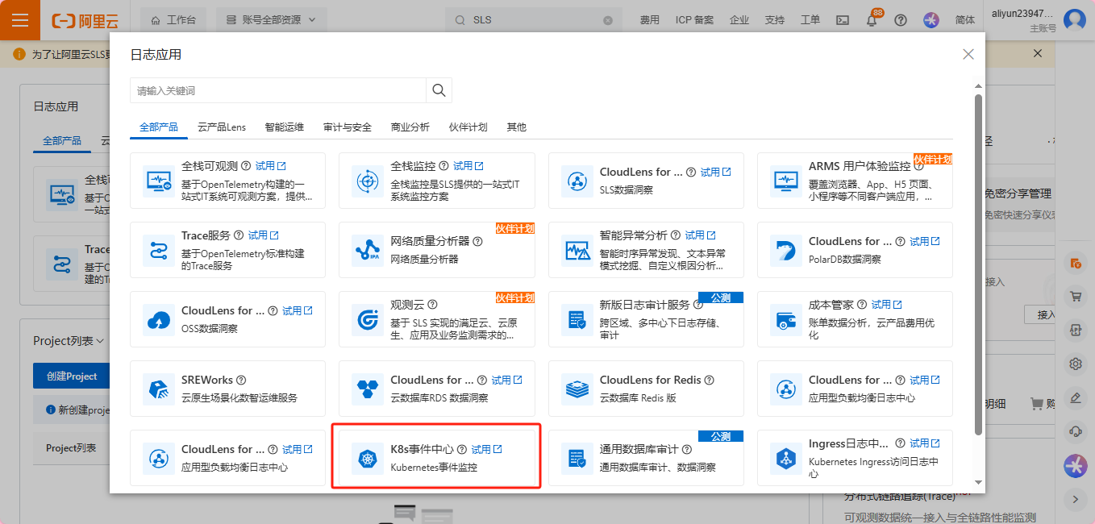This screenshot has width=1095, height=524.
Task: Click 试用 link for 全栈监控
Action: click(468, 166)
